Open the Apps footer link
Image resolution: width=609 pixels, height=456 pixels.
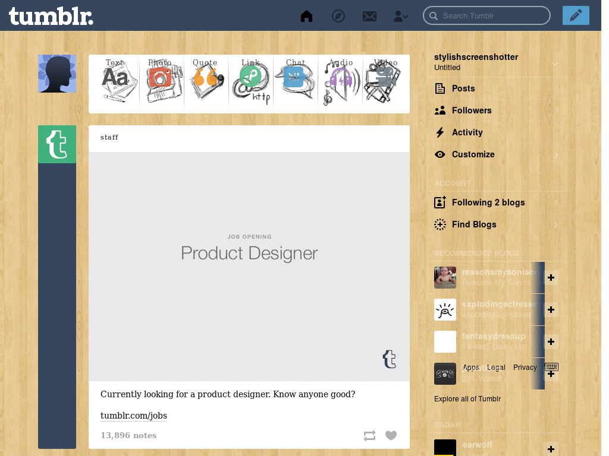[x=471, y=368]
